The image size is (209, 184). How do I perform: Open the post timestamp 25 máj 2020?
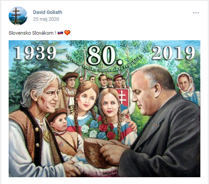click(46, 19)
